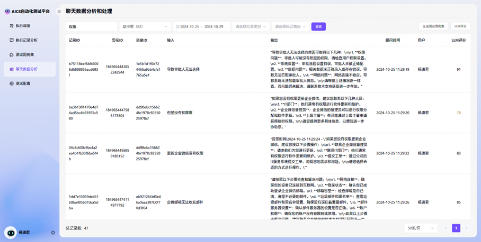Screen dimensions: 481x242
Task: Click the input text 导致审批人无法选择
Action: tap(183, 69)
